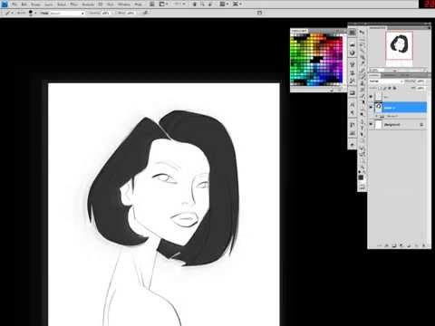Click the Hand tool in the application bar
The width and height of the screenshot is (435, 326).
(x=195, y=5)
